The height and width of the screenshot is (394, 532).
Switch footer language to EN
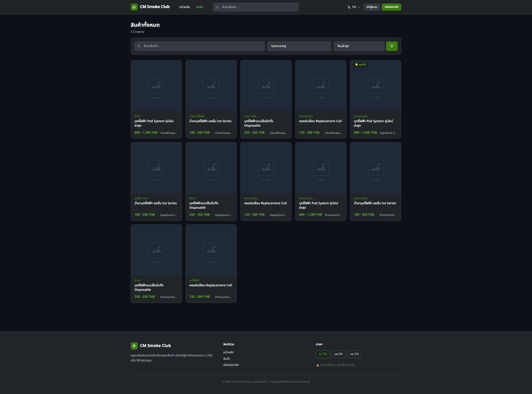point(338,354)
